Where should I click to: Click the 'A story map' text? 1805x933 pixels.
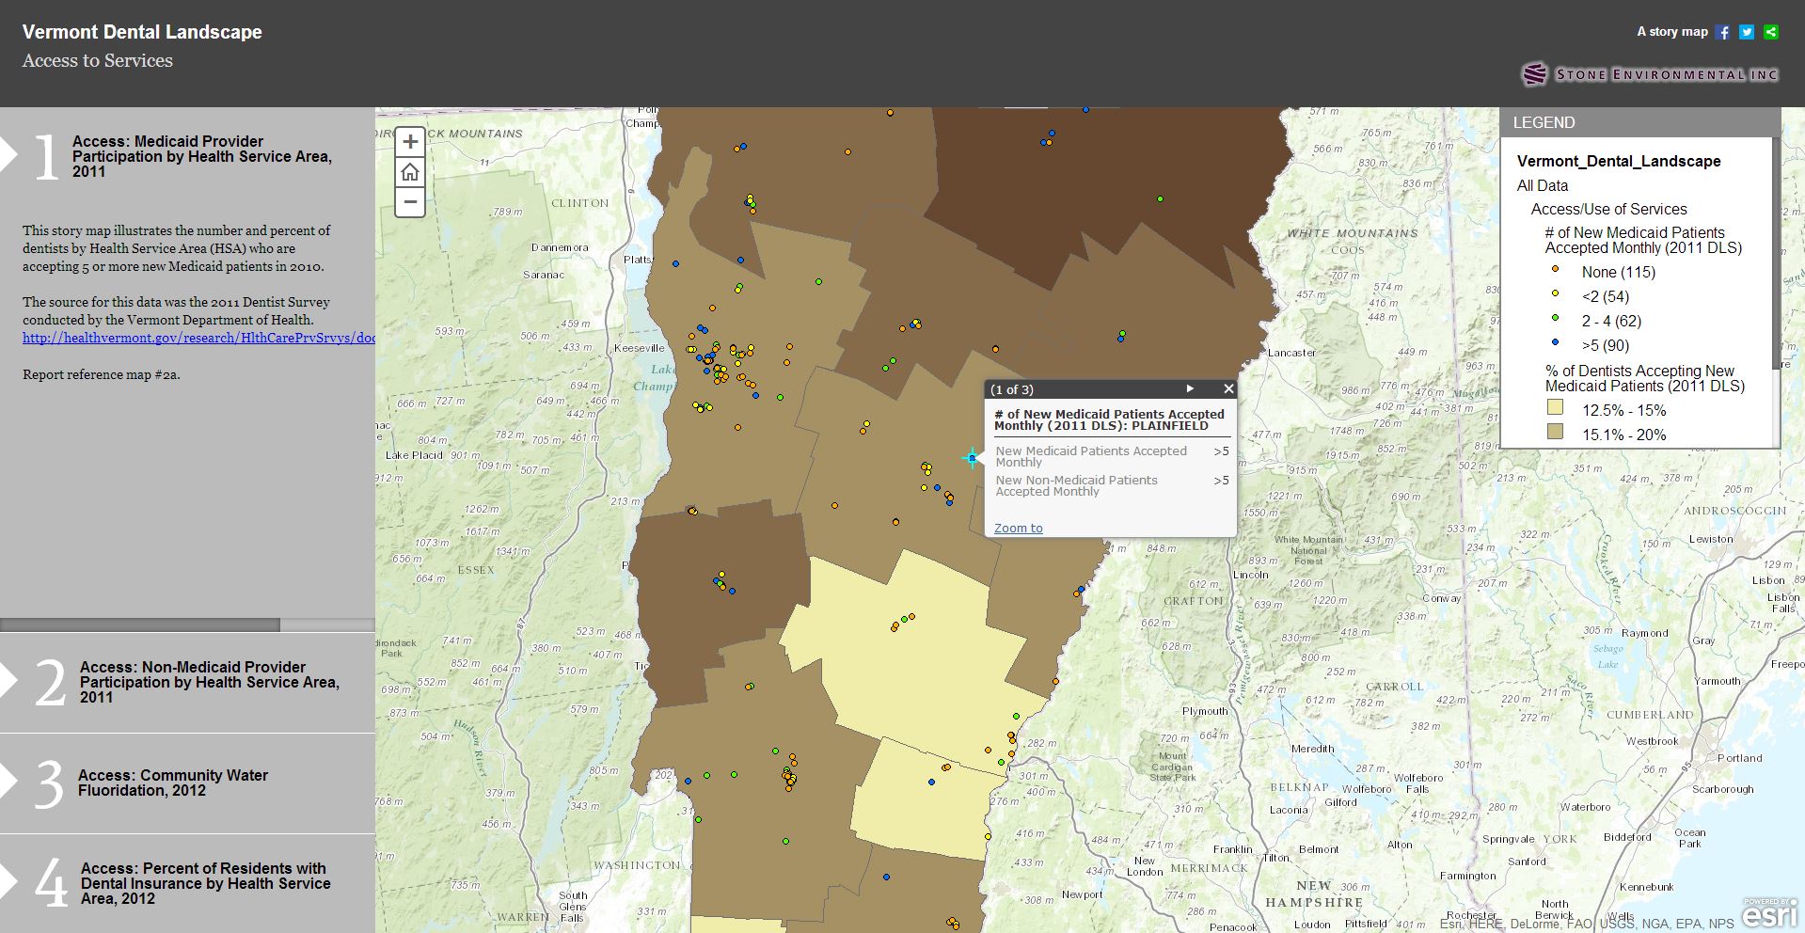(1672, 32)
